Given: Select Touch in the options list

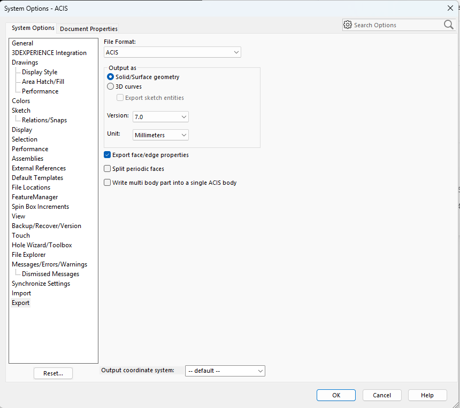Looking at the screenshot, I should tap(21, 236).
